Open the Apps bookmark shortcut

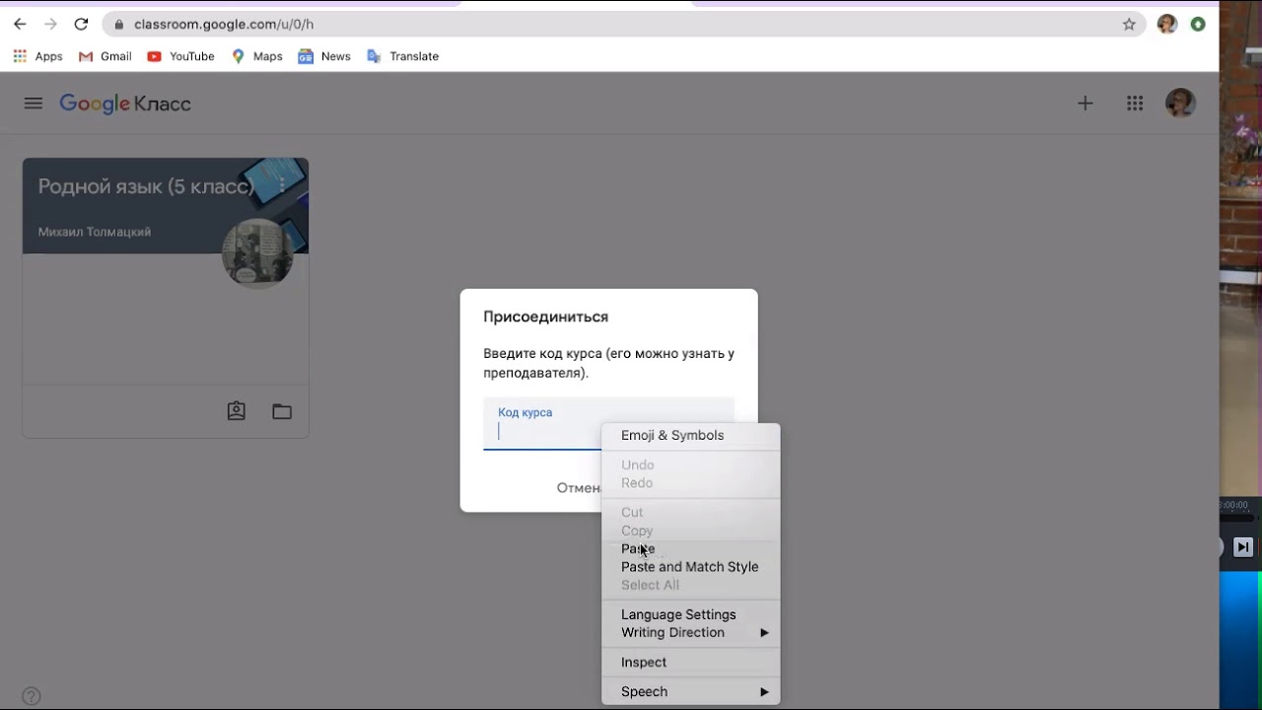point(37,56)
